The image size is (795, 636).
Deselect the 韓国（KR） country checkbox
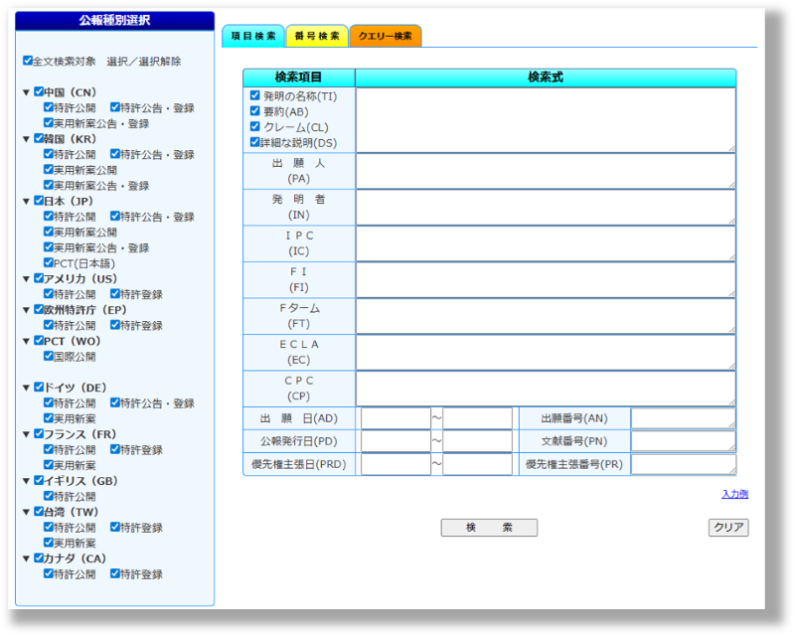point(39,139)
